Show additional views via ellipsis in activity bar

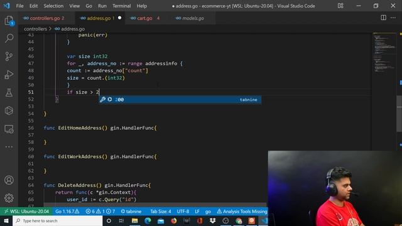[x=9, y=147]
